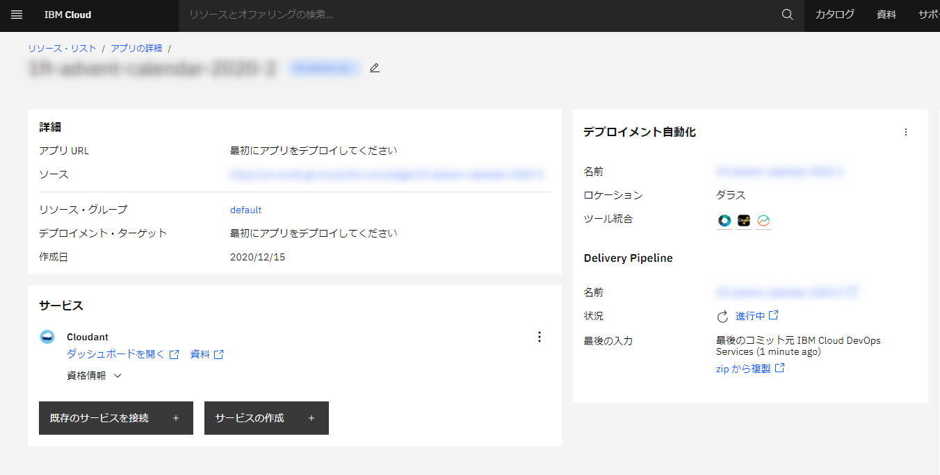This screenshot has height=475, width=940.
Task: Click the 既存のサービスを接続 button
Action: click(x=115, y=418)
